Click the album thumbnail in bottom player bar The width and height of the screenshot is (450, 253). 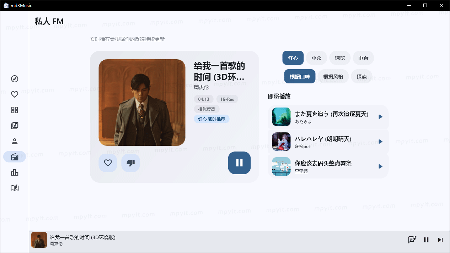(39, 240)
